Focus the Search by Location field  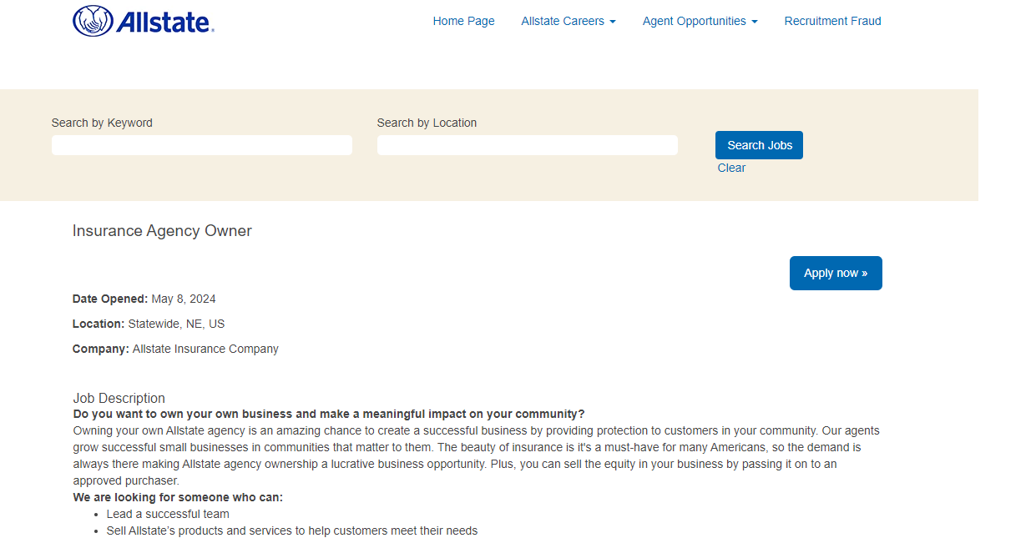point(527,144)
